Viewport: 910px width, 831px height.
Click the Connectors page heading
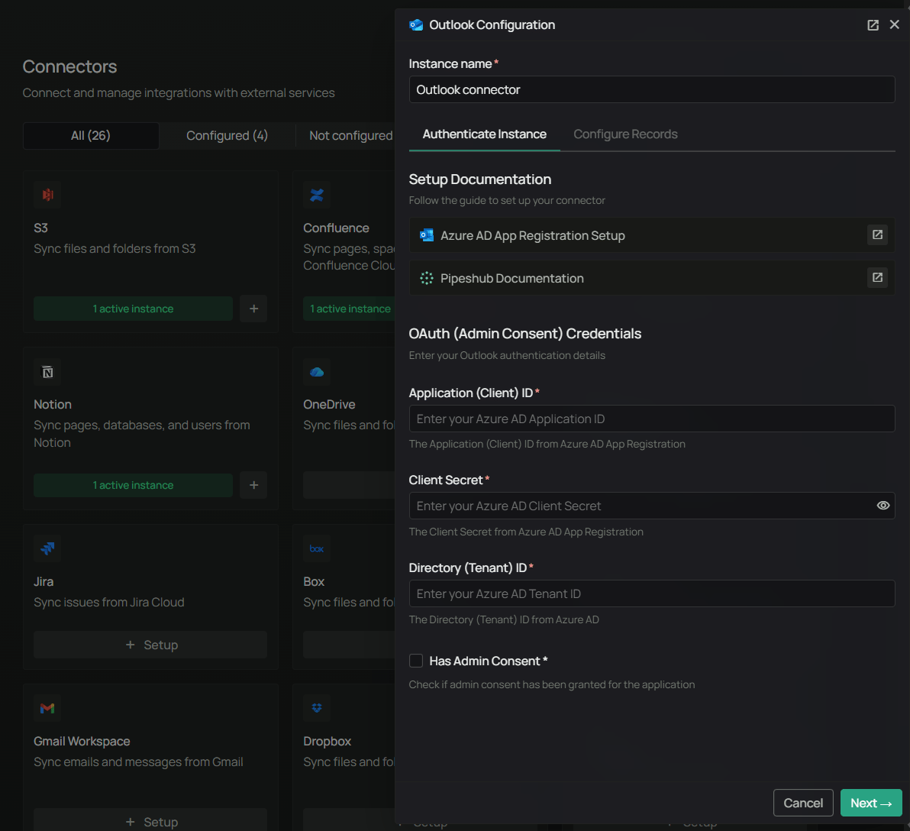tap(69, 66)
